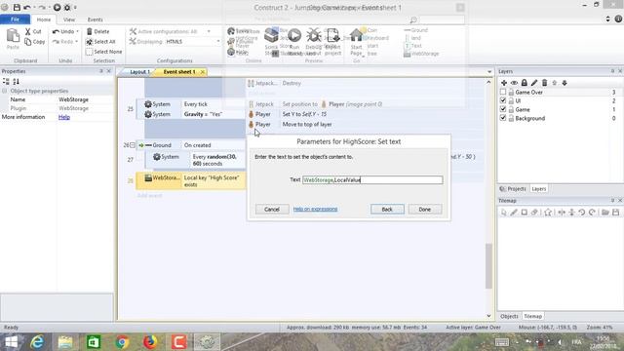Image resolution: width=624 pixels, height=351 pixels.
Task: Click Select None in Selection group
Action: pyautogui.click(x=104, y=52)
